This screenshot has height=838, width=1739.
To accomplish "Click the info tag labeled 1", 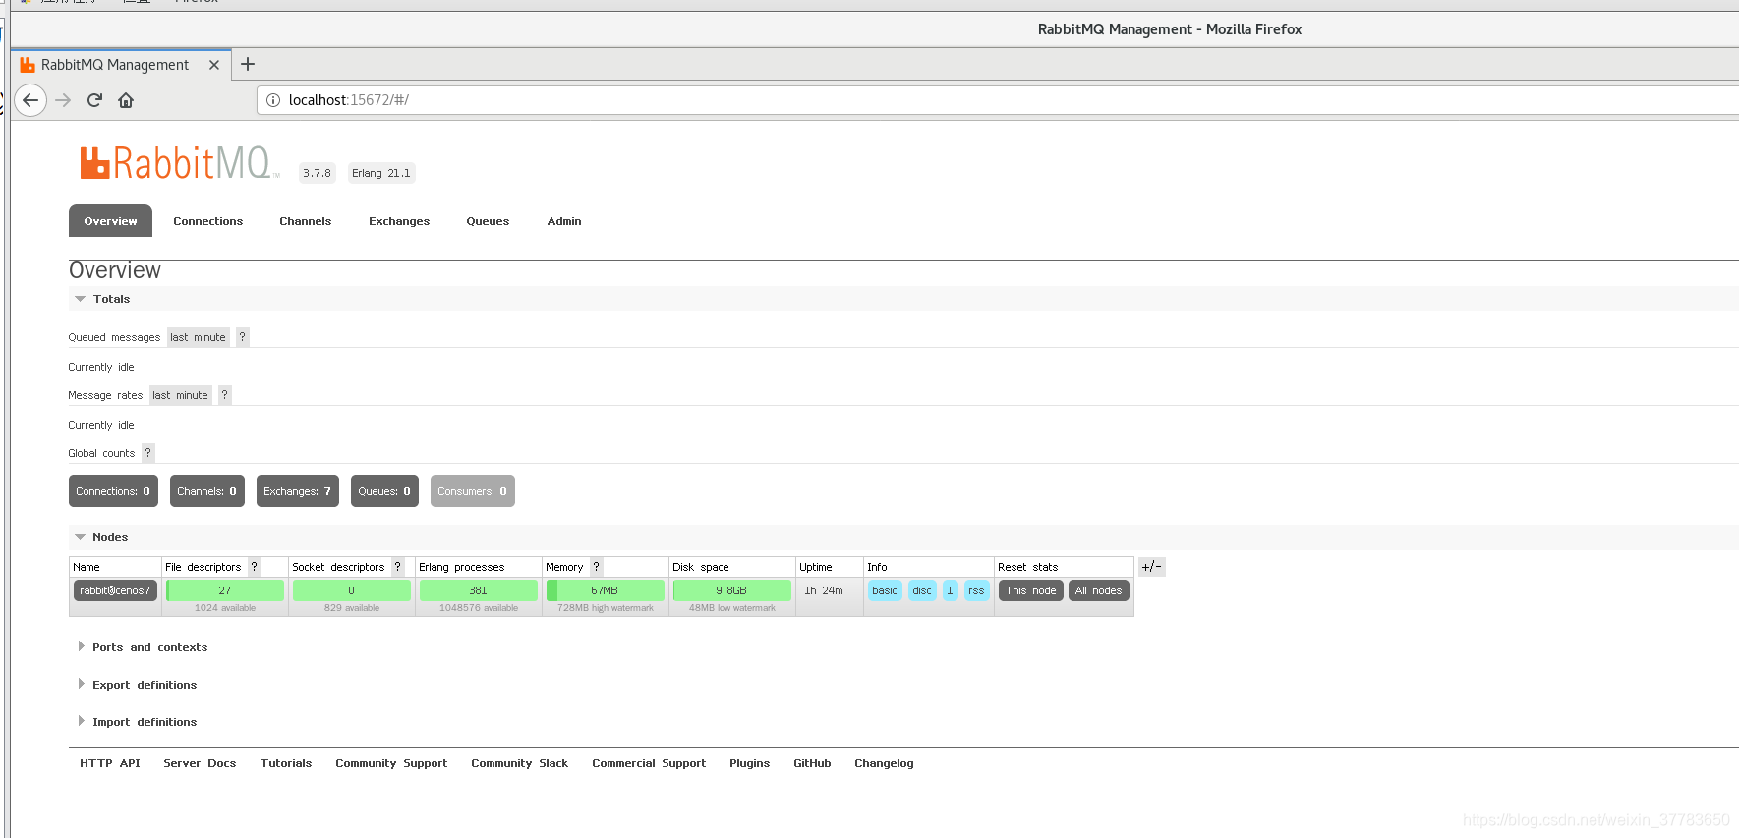I will 951,590.
